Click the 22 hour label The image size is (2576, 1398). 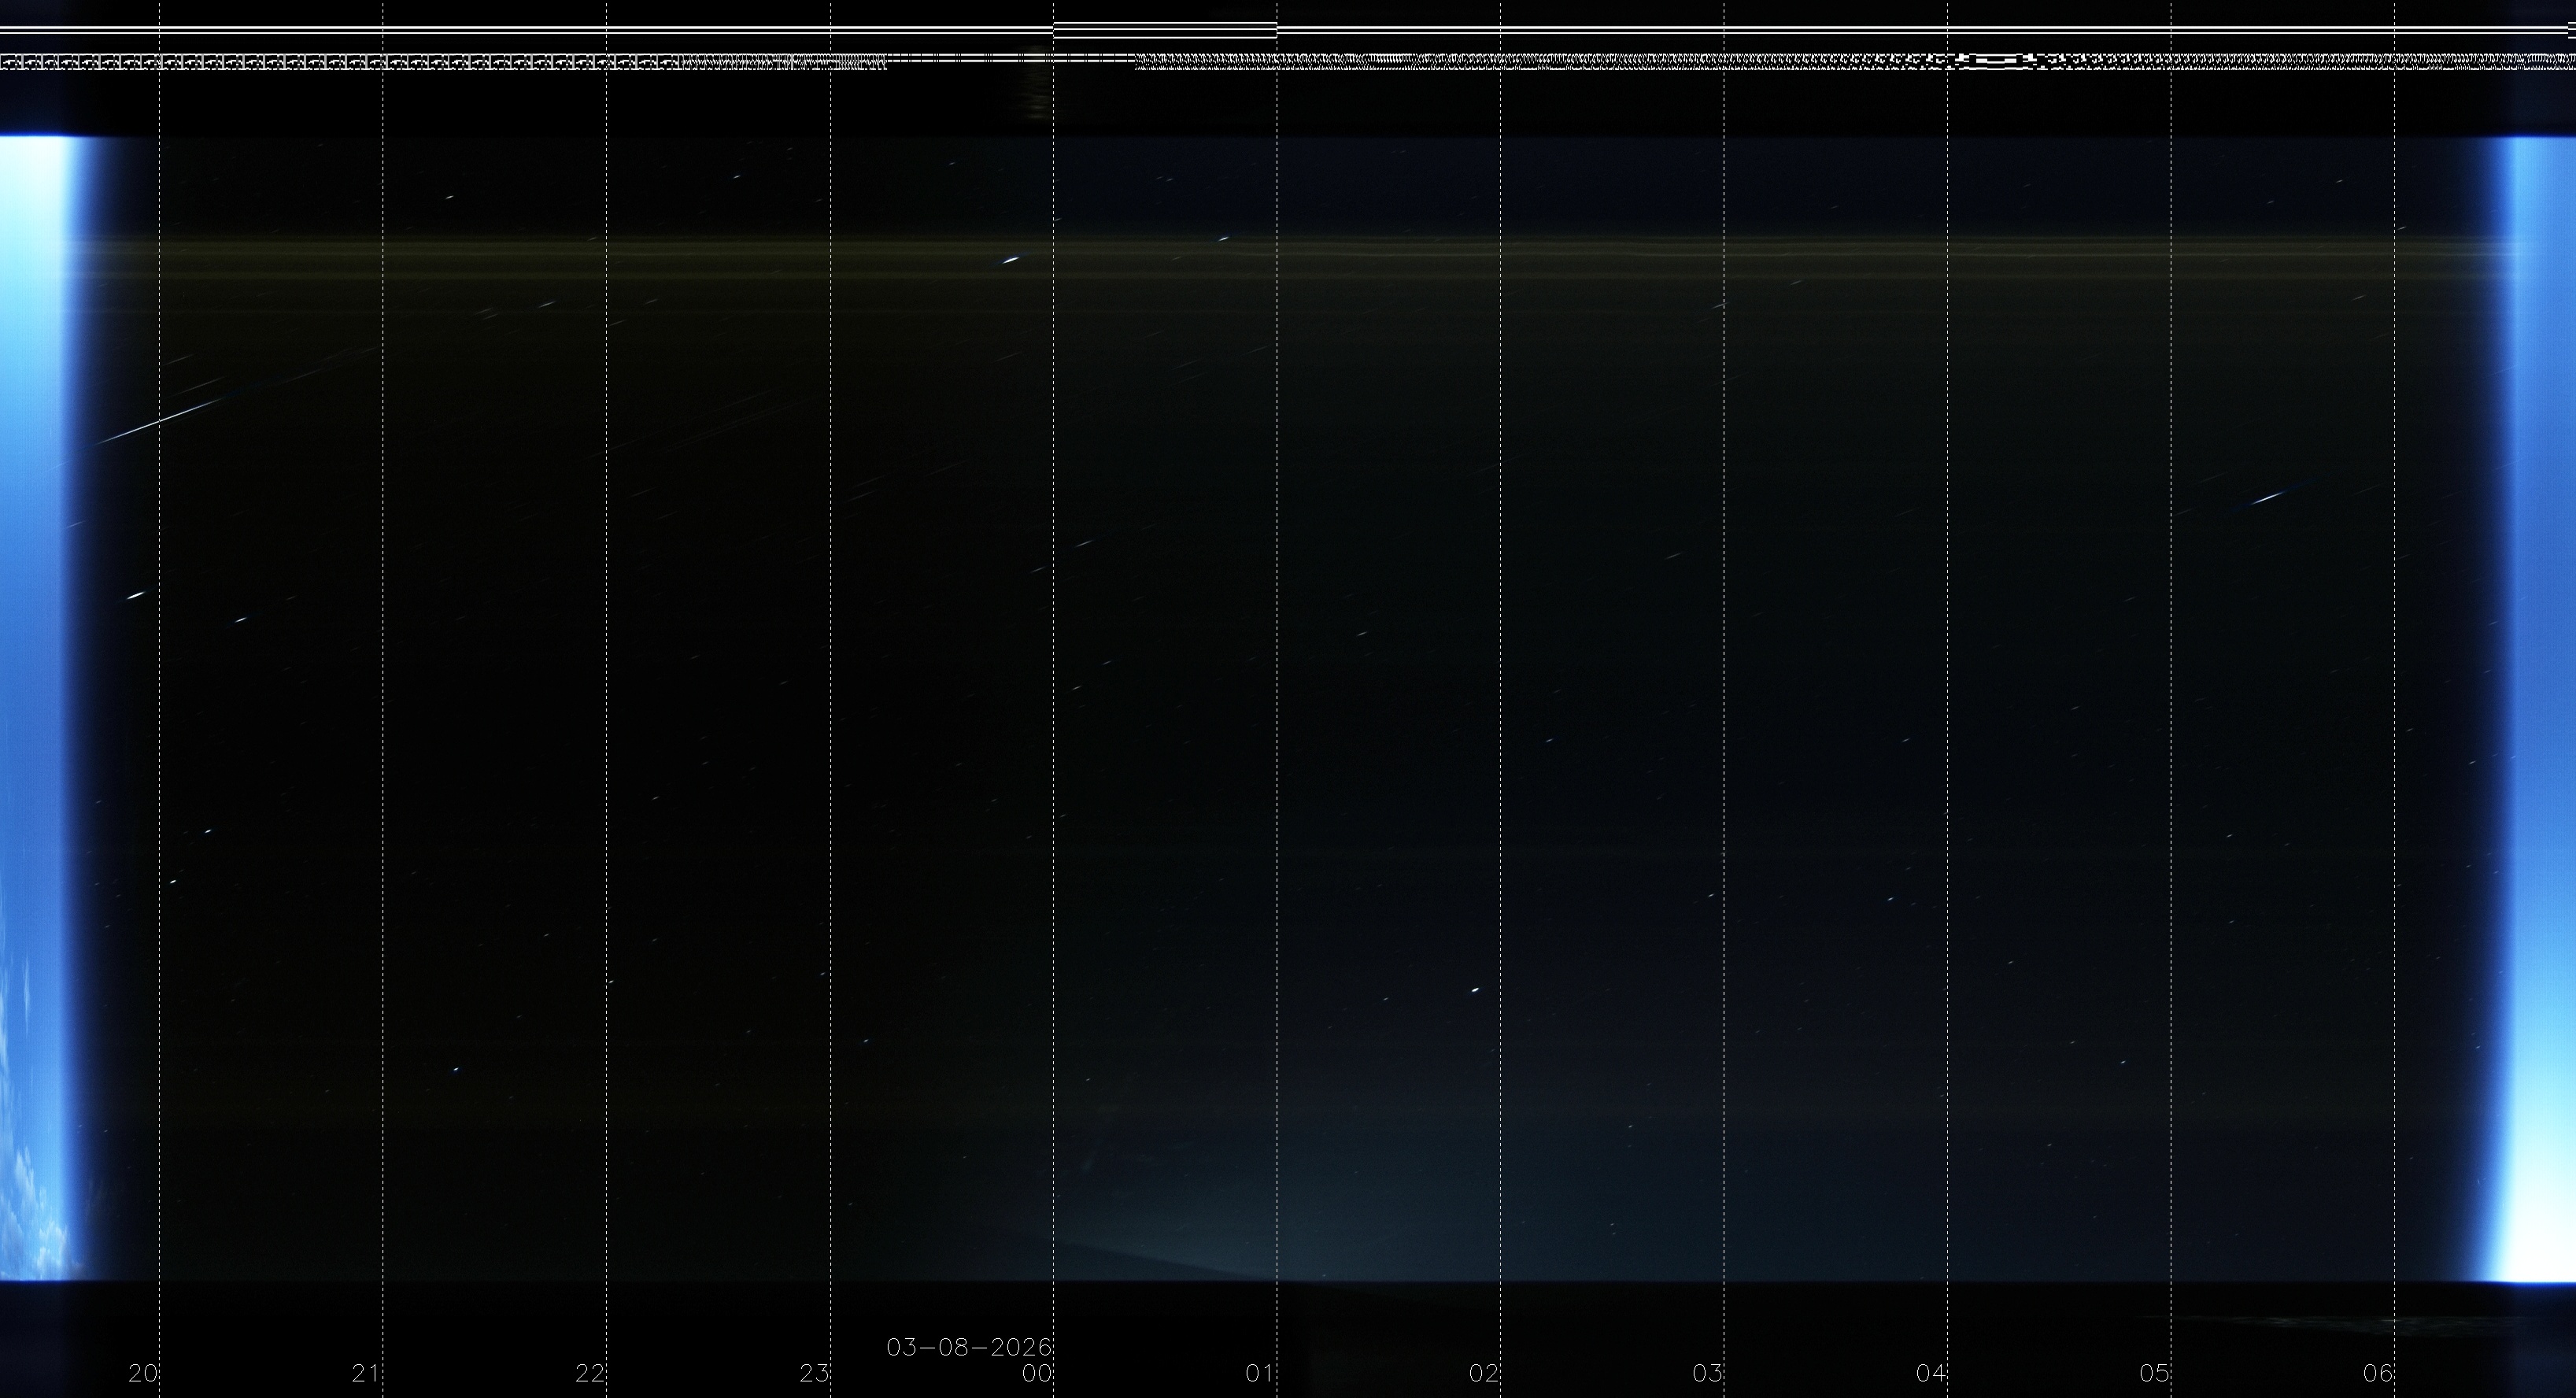pyautogui.click(x=590, y=1374)
